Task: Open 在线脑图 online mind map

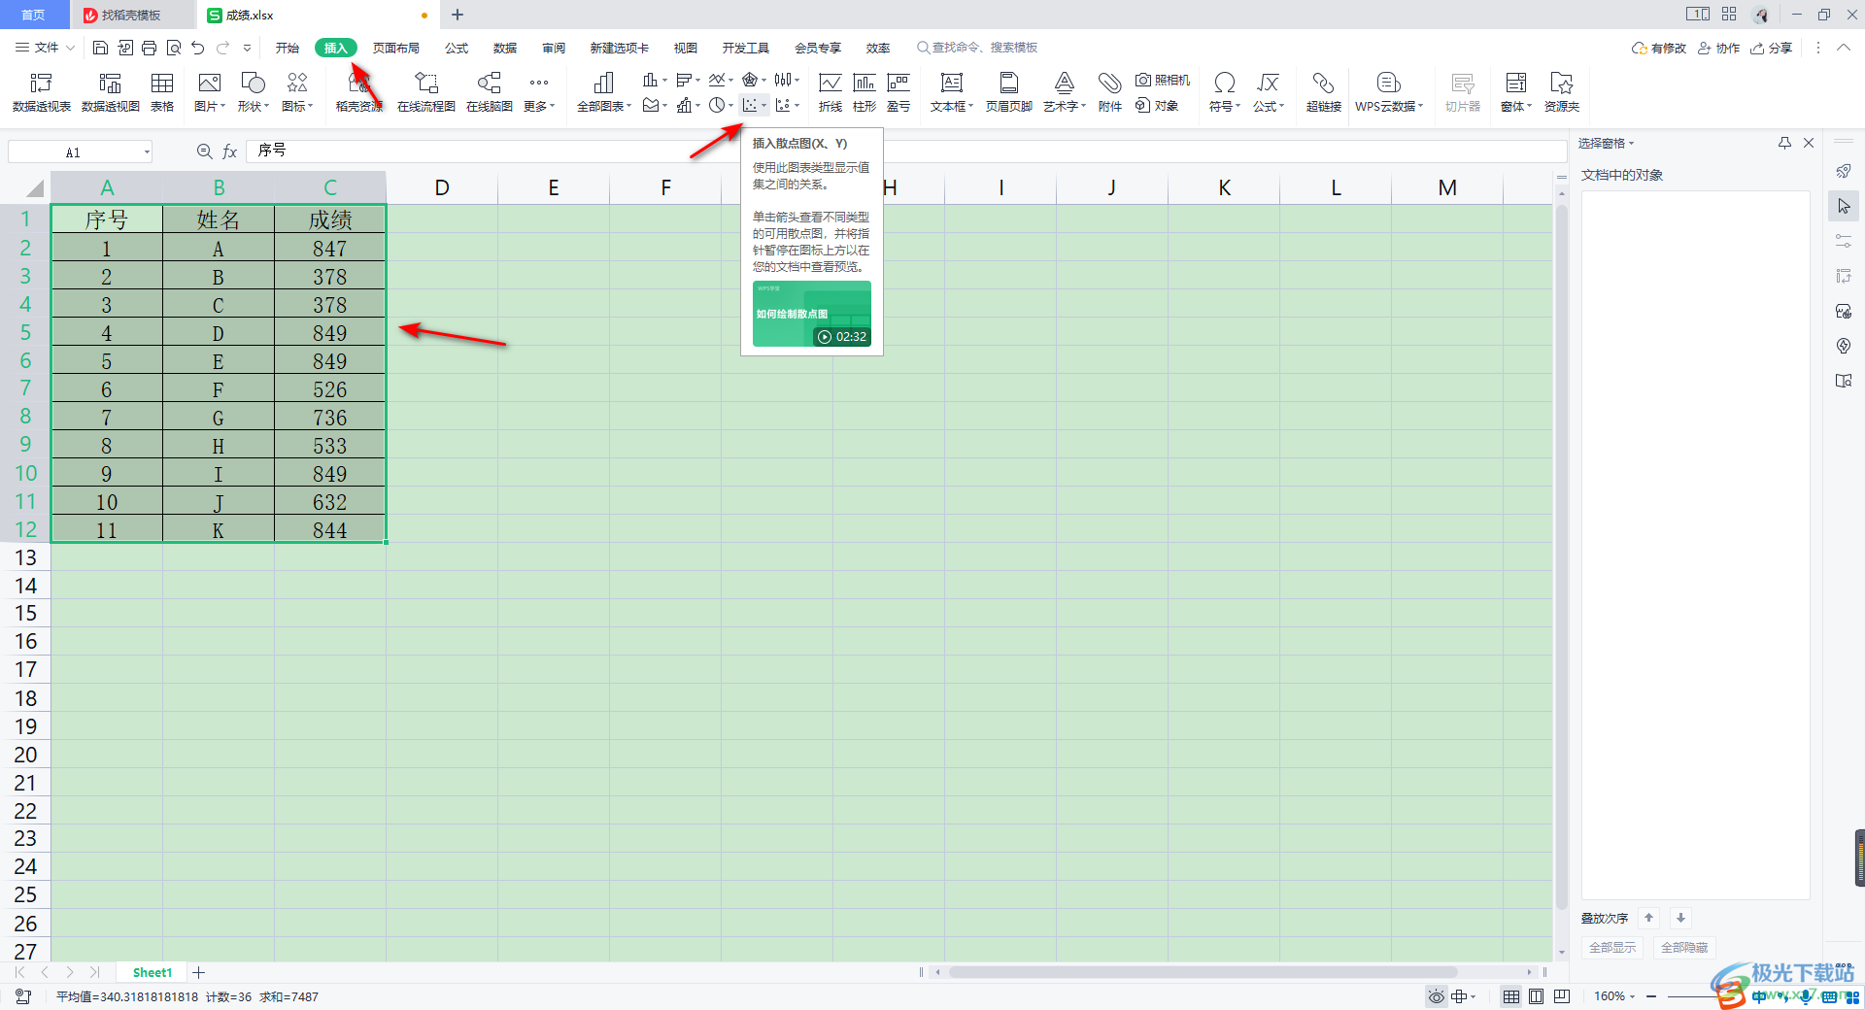Action: (x=489, y=92)
